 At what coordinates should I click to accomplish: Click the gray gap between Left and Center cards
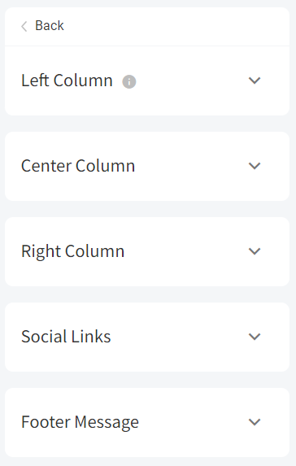point(147,124)
